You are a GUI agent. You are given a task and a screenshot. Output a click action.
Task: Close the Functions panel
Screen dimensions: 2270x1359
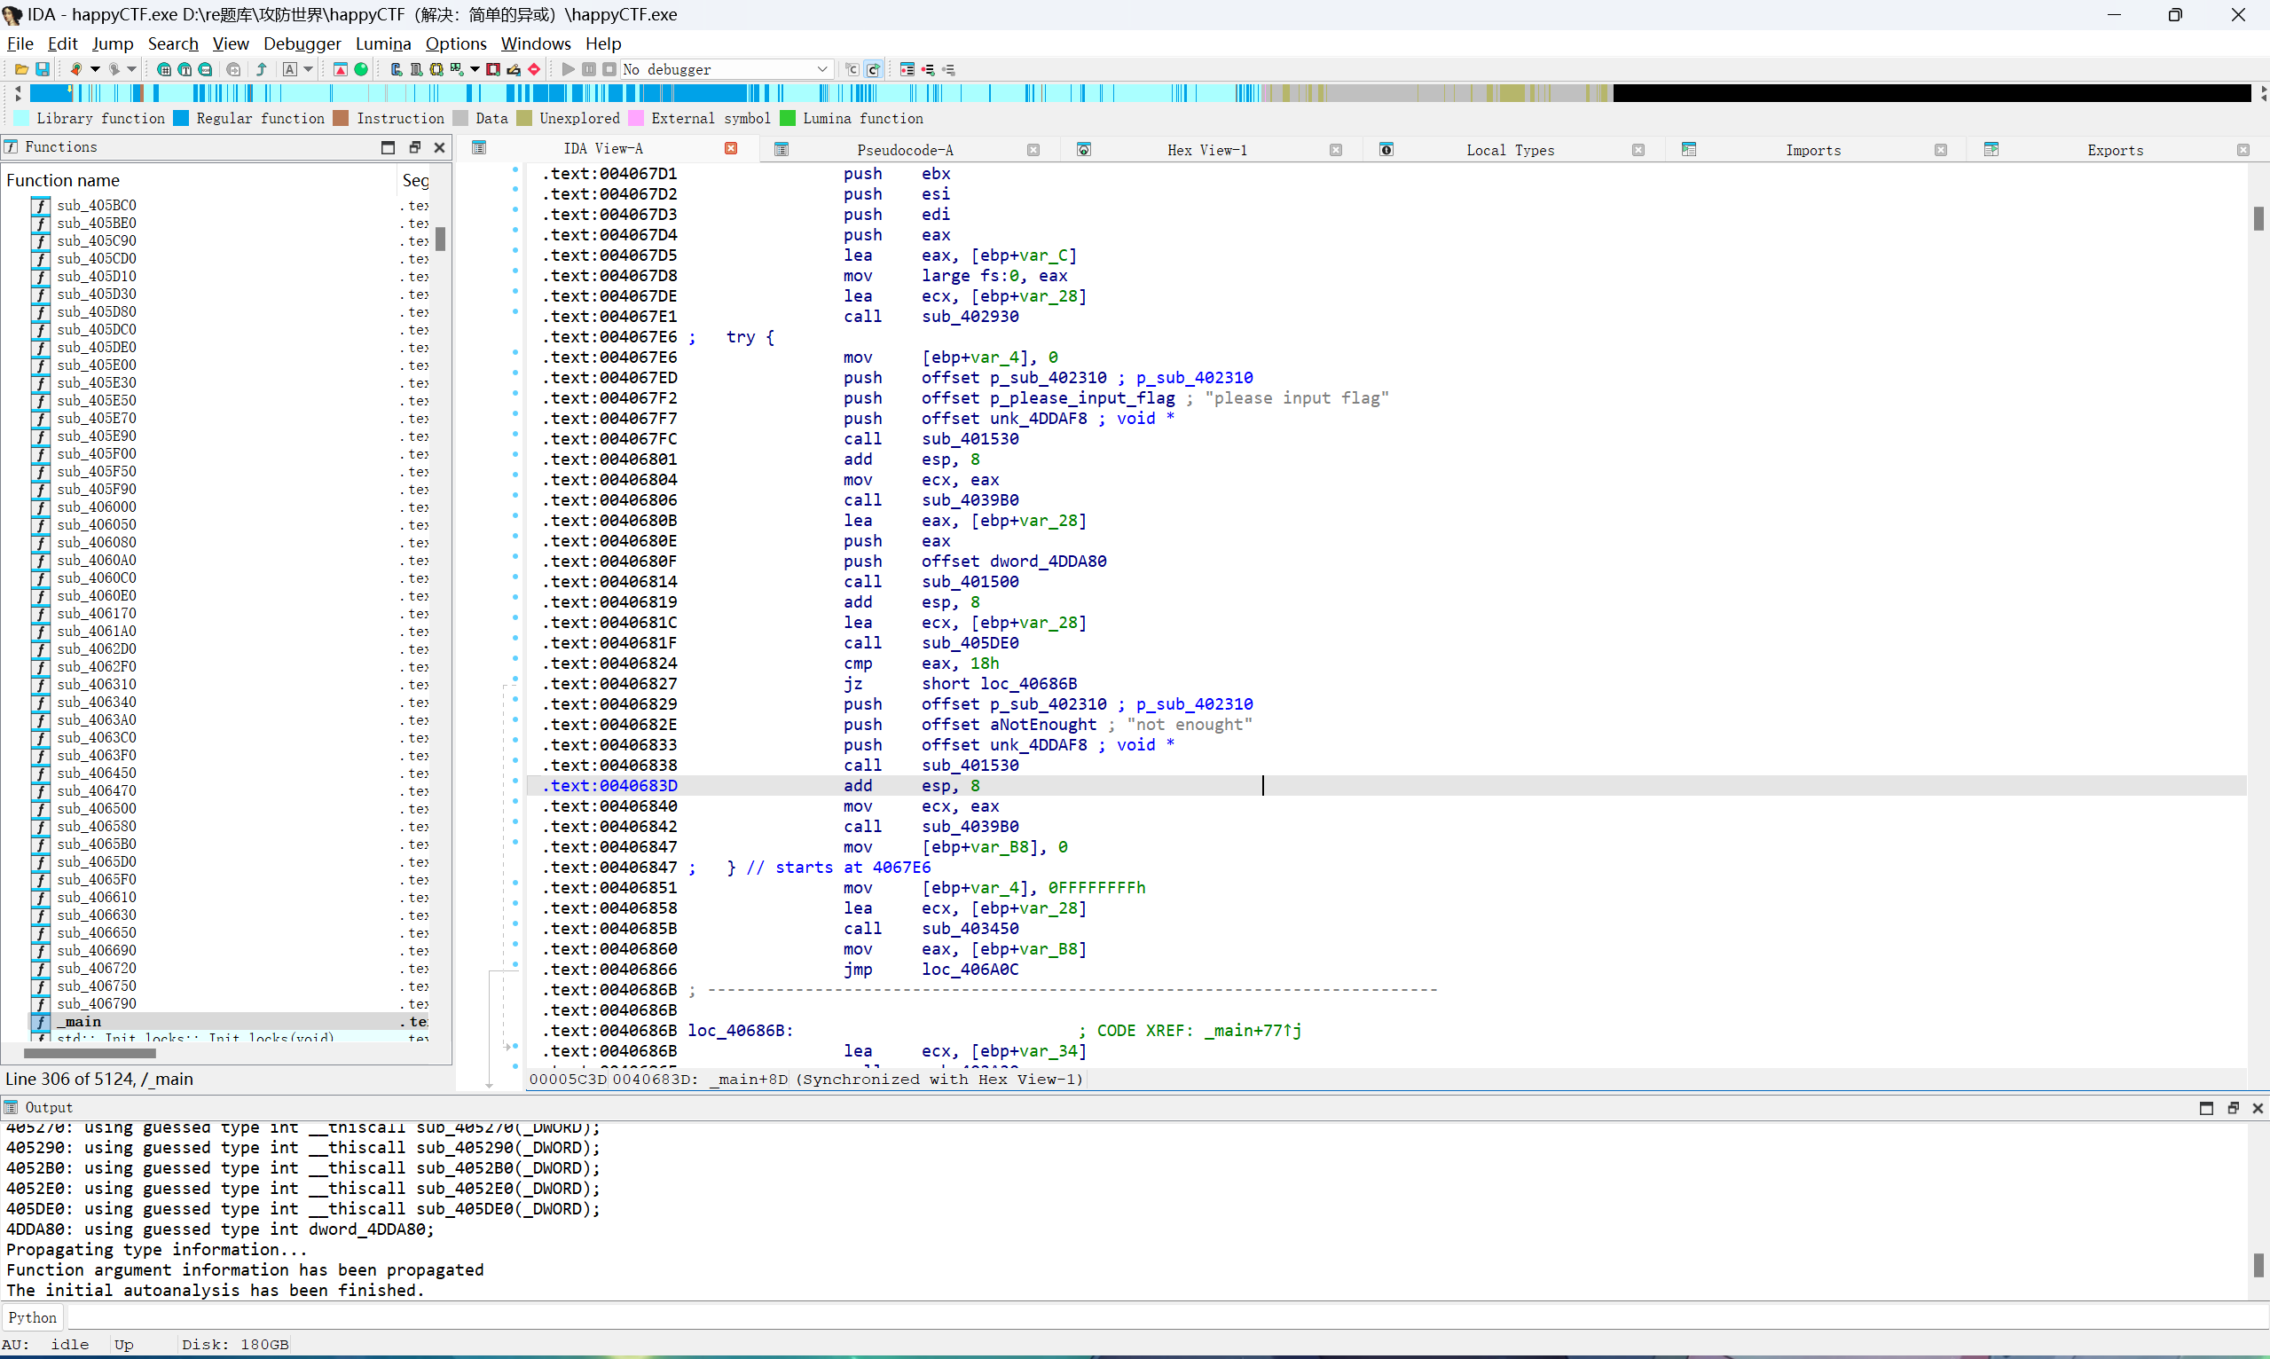439,147
